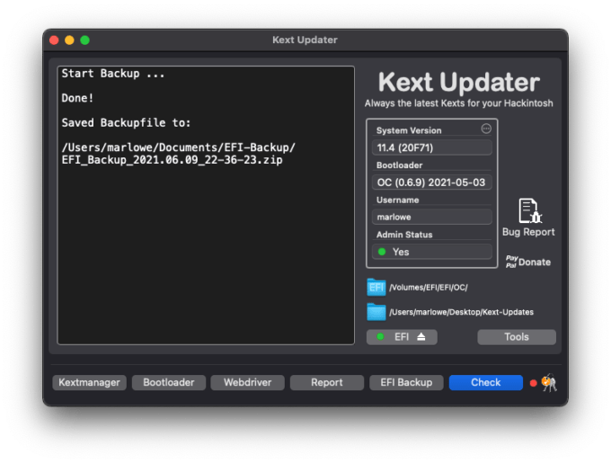Screen dimensions: 611x463
Task: Click the System Version field 11.4 (20F71)
Action: click(x=432, y=147)
